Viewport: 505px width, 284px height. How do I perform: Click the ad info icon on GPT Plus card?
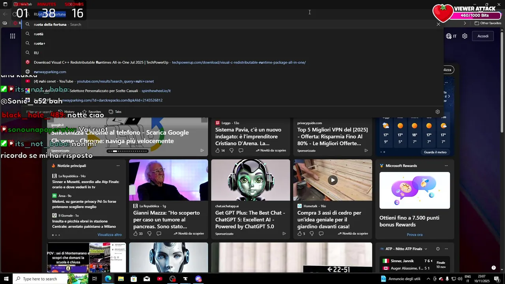(284, 234)
